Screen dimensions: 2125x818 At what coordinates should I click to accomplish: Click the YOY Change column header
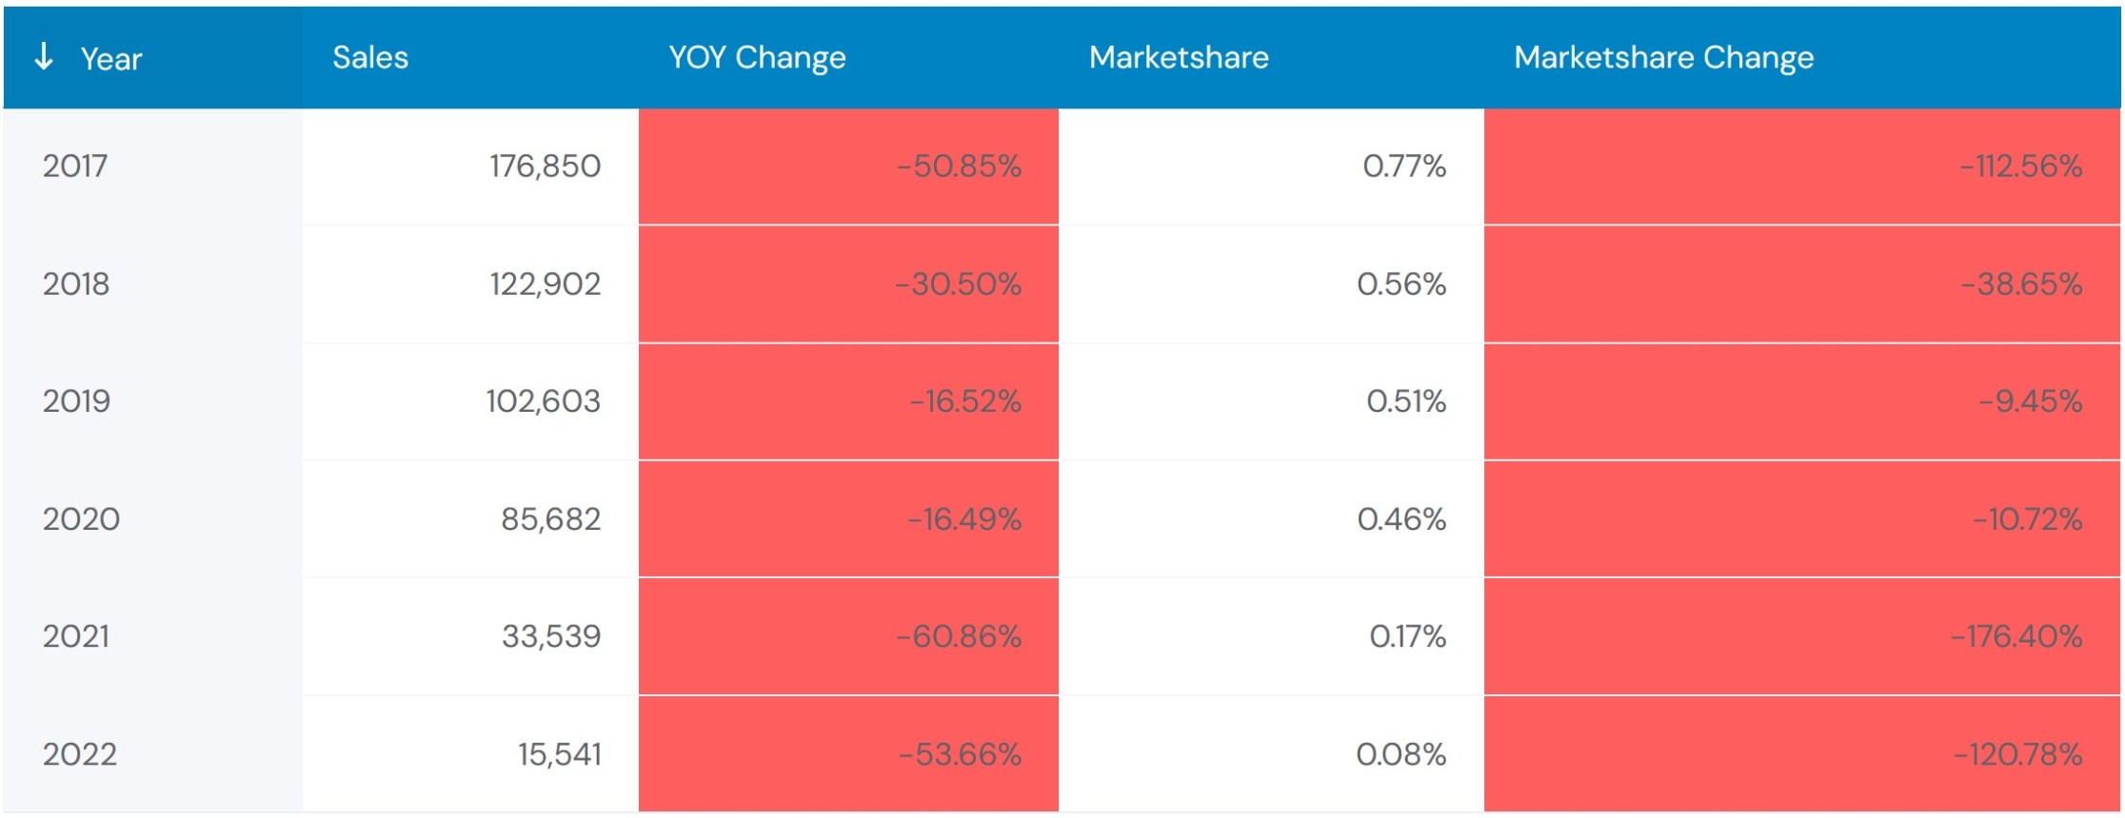pos(757,58)
